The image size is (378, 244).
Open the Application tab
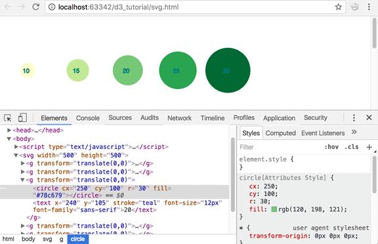pyautogui.click(x=279, y=118)
